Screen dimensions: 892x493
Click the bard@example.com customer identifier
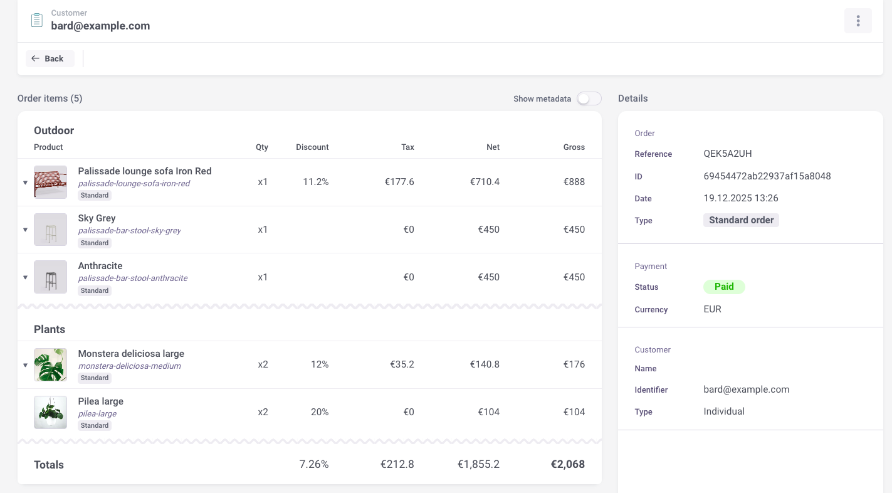pyautogui.click(x=747, y=390)
